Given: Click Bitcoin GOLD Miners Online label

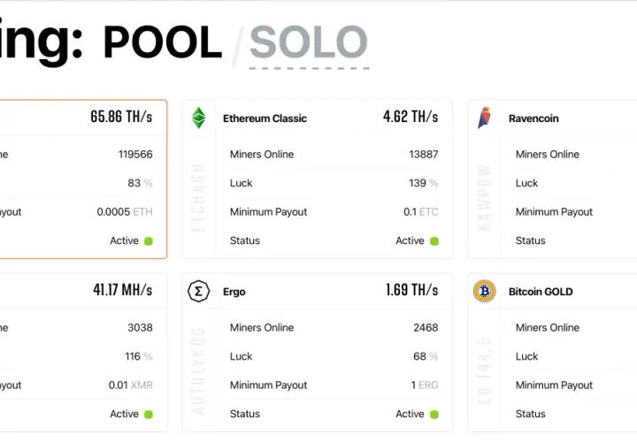Looking at the screenshot, I should click(x=548, y=328).
